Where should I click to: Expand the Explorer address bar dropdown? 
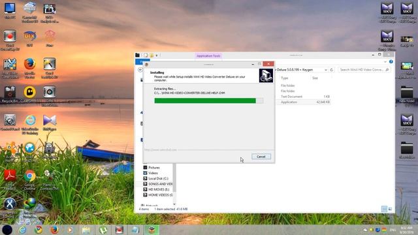point(326,70)
